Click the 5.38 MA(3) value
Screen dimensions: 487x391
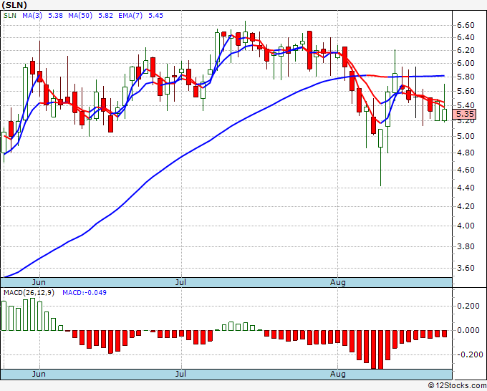[56, 16]
